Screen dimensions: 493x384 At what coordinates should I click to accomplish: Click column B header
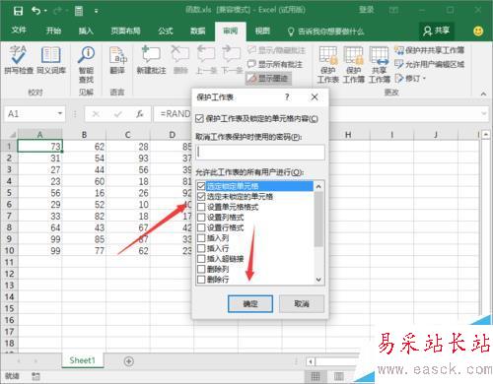pos(84,135)
